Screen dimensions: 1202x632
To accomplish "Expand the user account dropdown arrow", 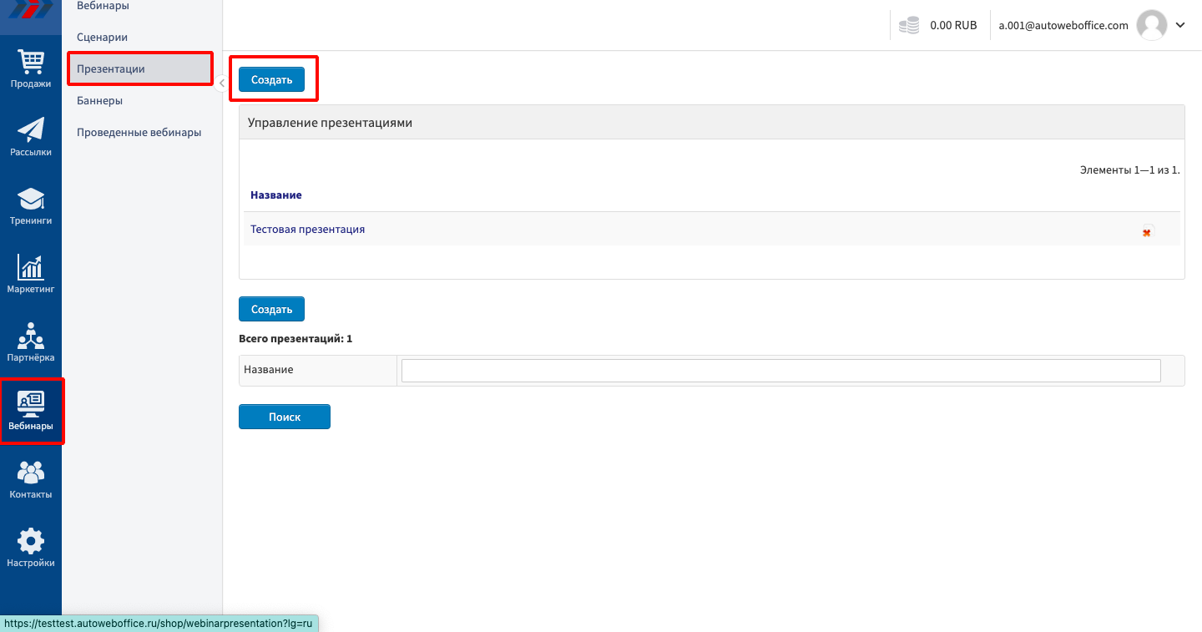I will point(1180,25).
